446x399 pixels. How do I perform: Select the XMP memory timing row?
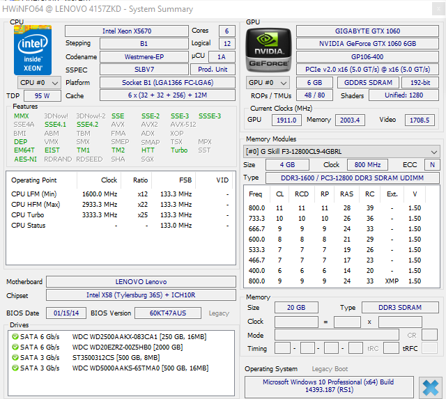tap(341, 281)
